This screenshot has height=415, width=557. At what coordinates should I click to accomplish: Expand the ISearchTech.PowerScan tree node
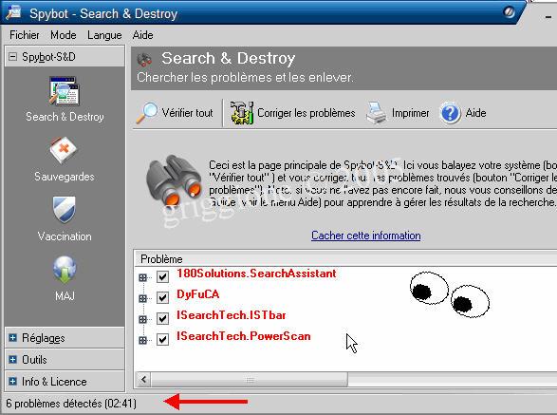click(x=142, y=340)
